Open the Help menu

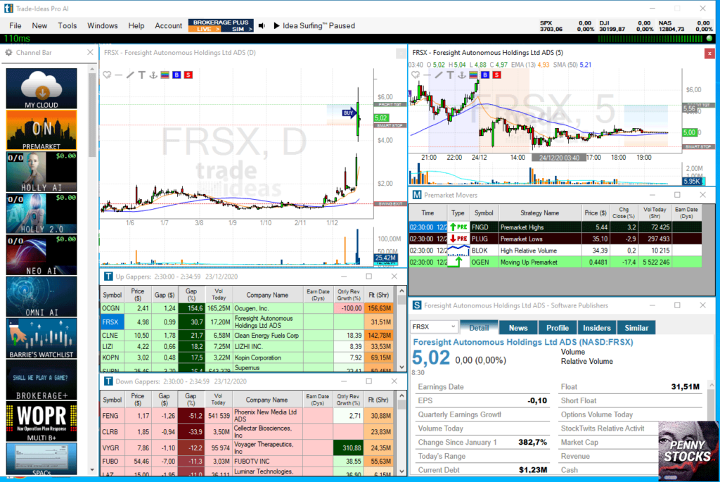point(136,26)
